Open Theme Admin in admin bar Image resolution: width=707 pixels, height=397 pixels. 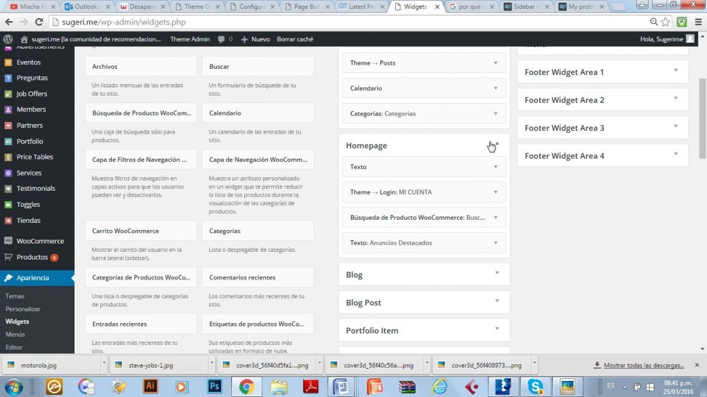pyautogui.click(x=190, y=39)
